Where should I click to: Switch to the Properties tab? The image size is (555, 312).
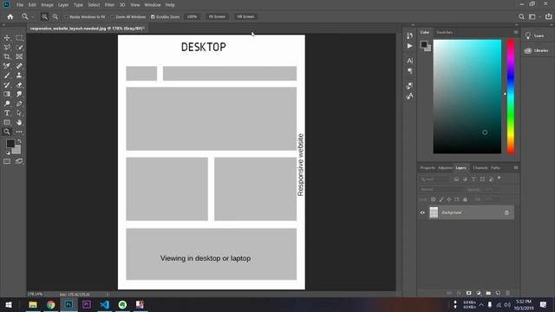coord(428,167)
